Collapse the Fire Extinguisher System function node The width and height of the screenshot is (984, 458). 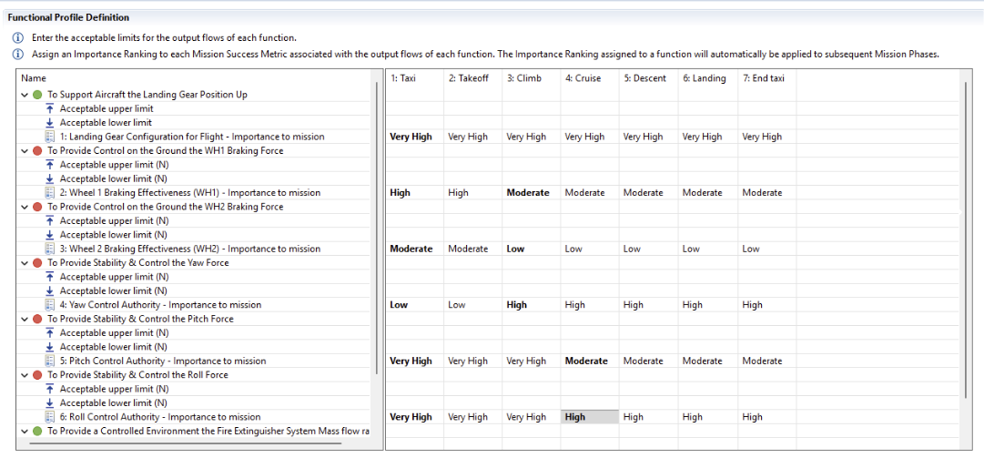(x=25, y=431)
